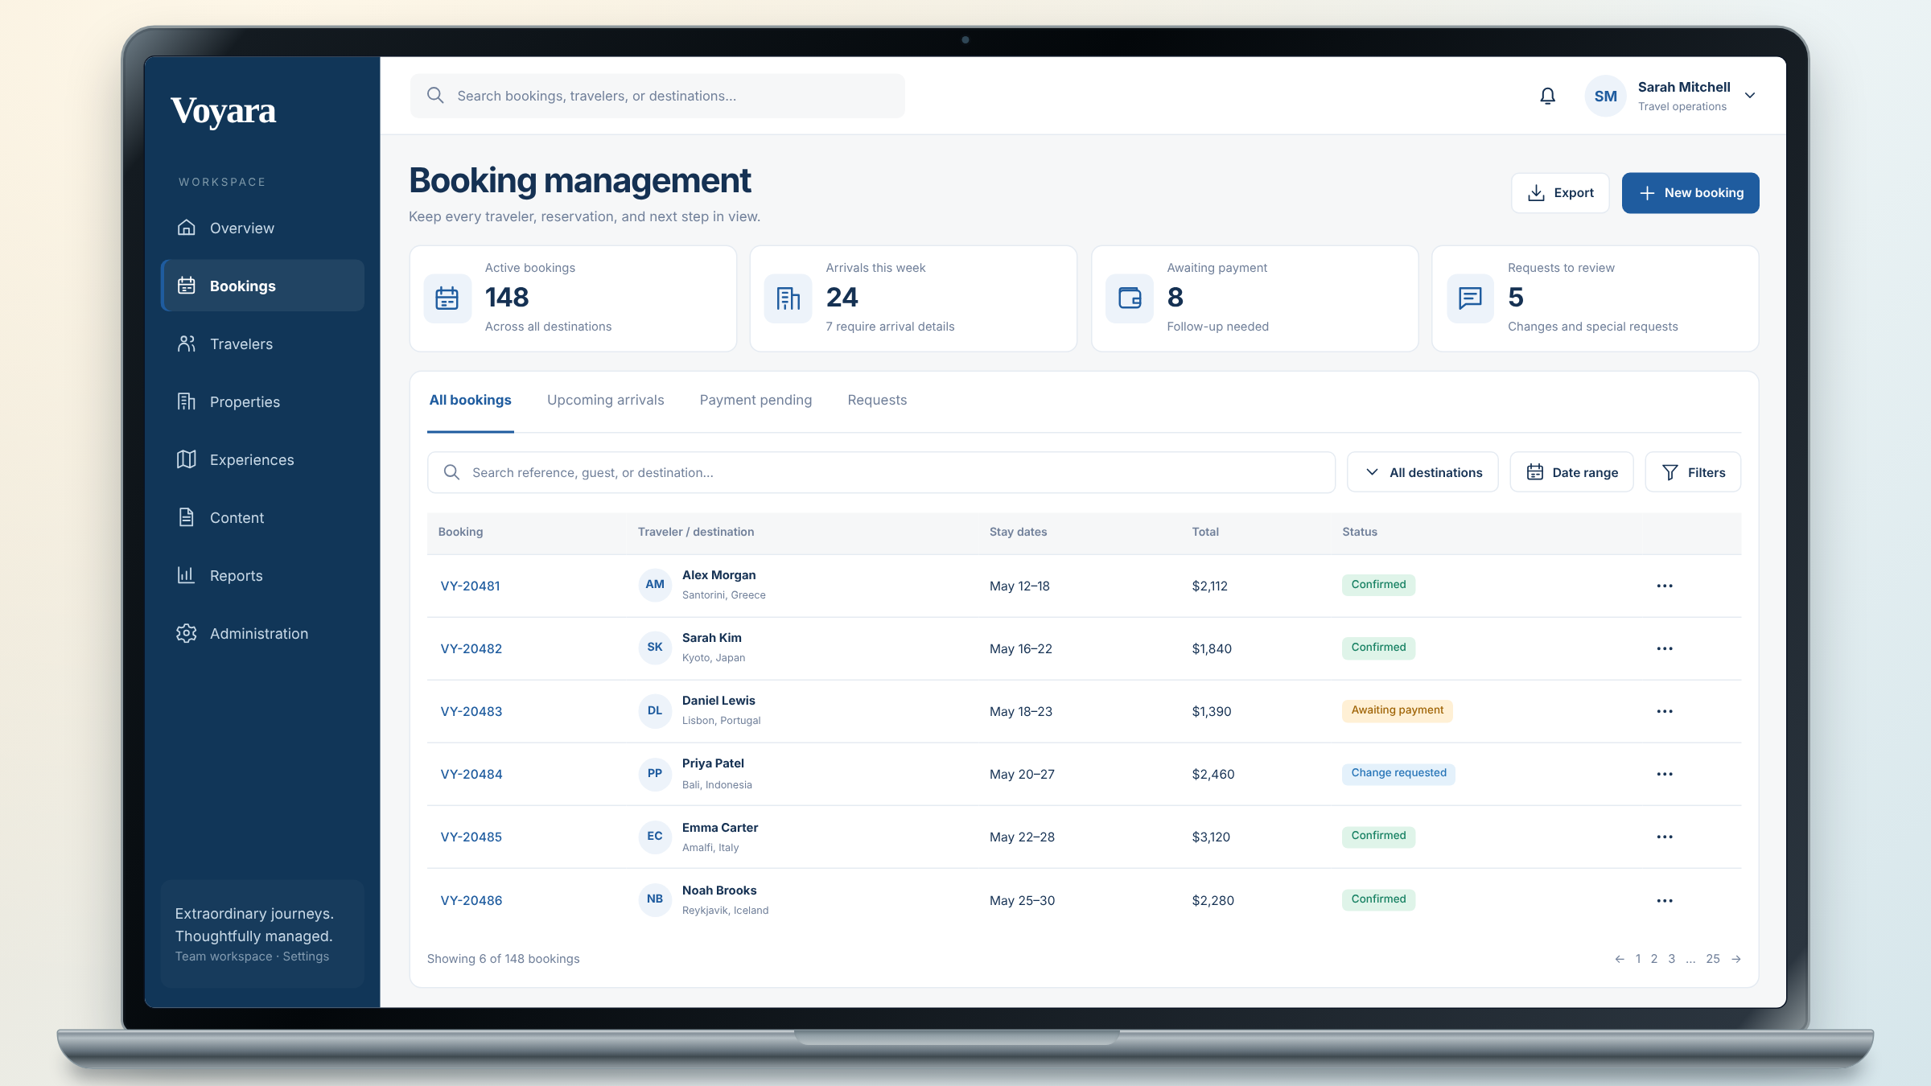Open more actions for Sarah Kim's booking
Screen dimensions: 1931x1086
click(x=1665, y=648)
